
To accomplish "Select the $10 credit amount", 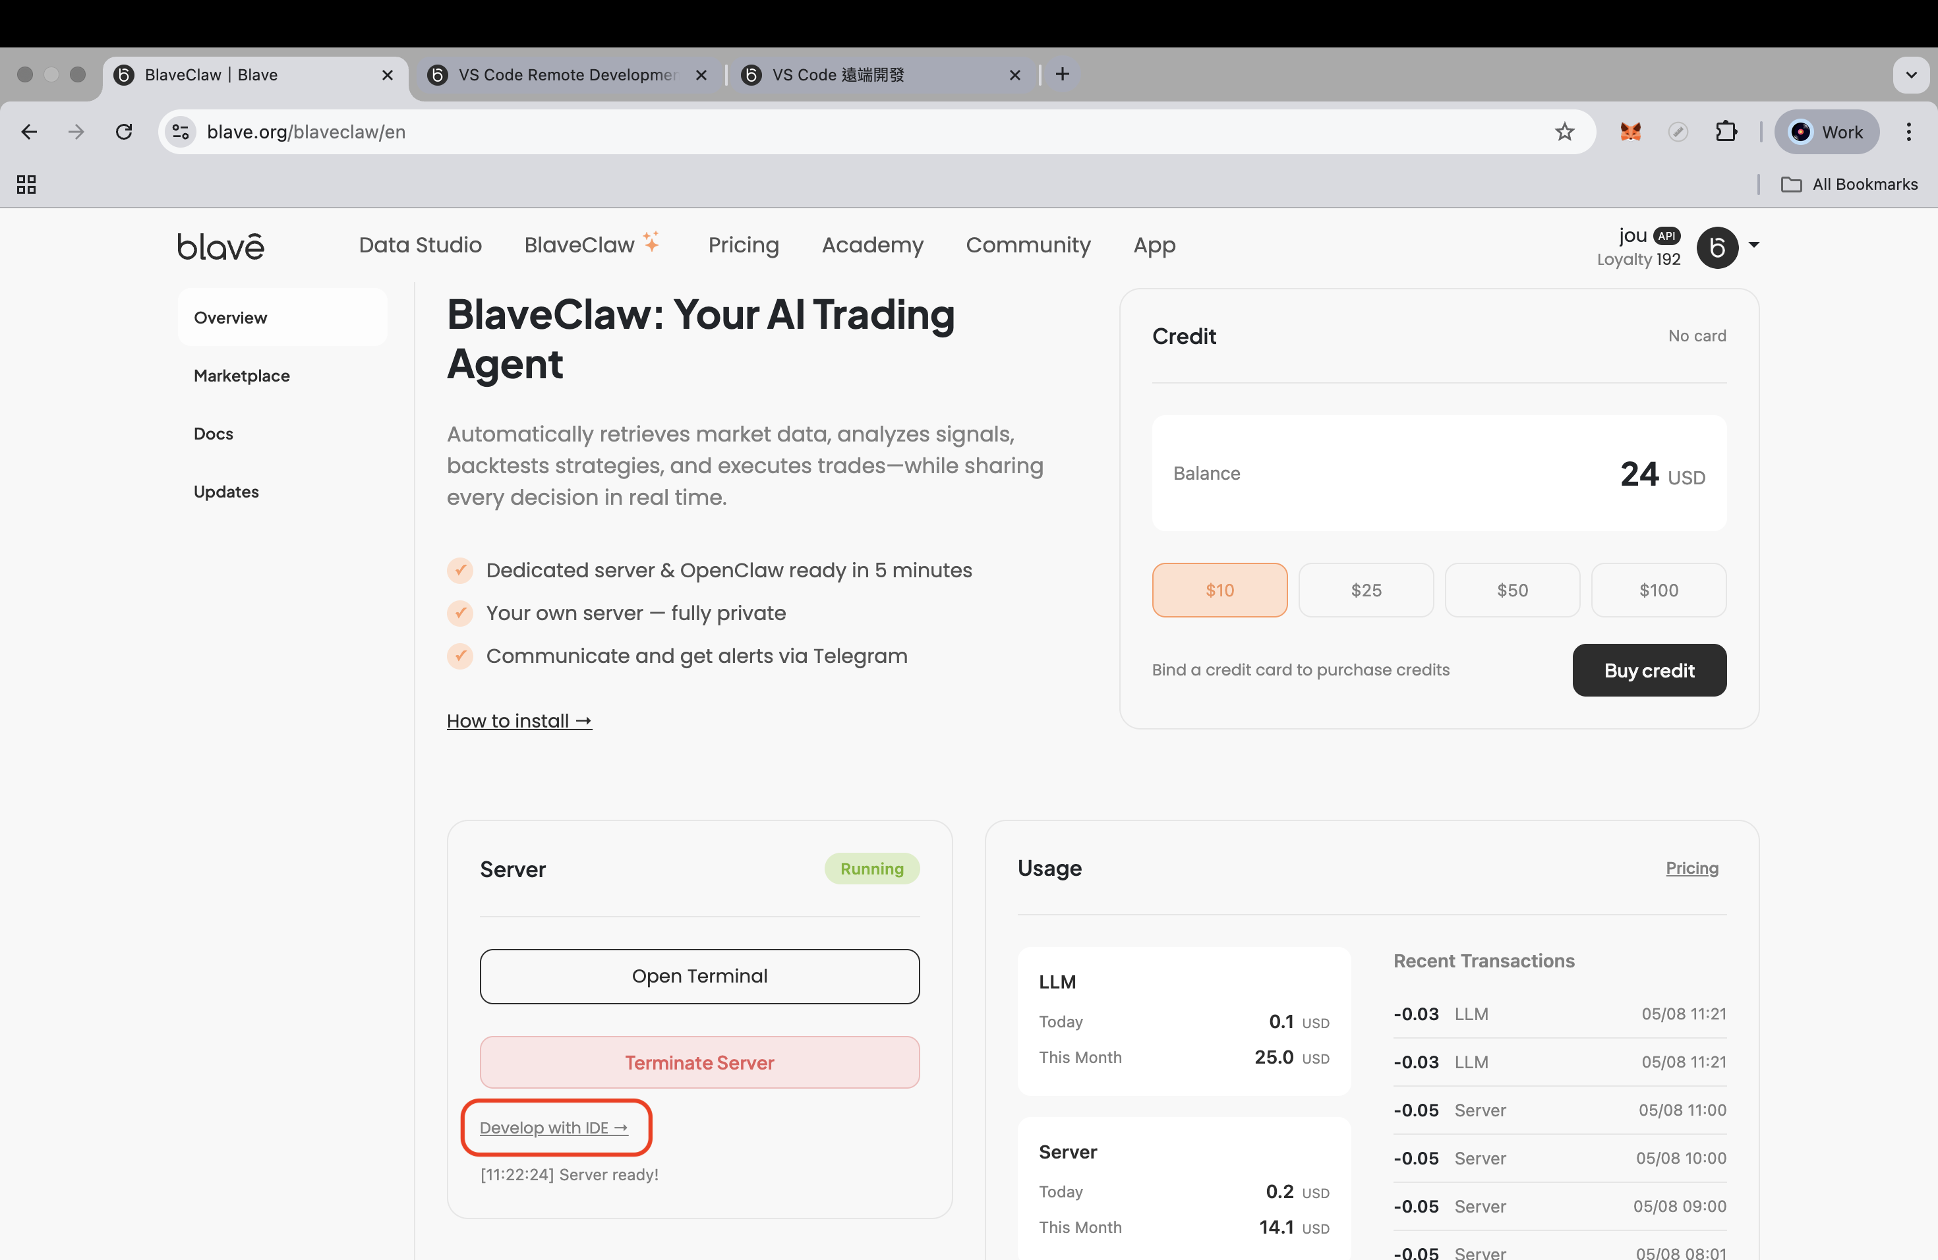I will (1219, 590).
